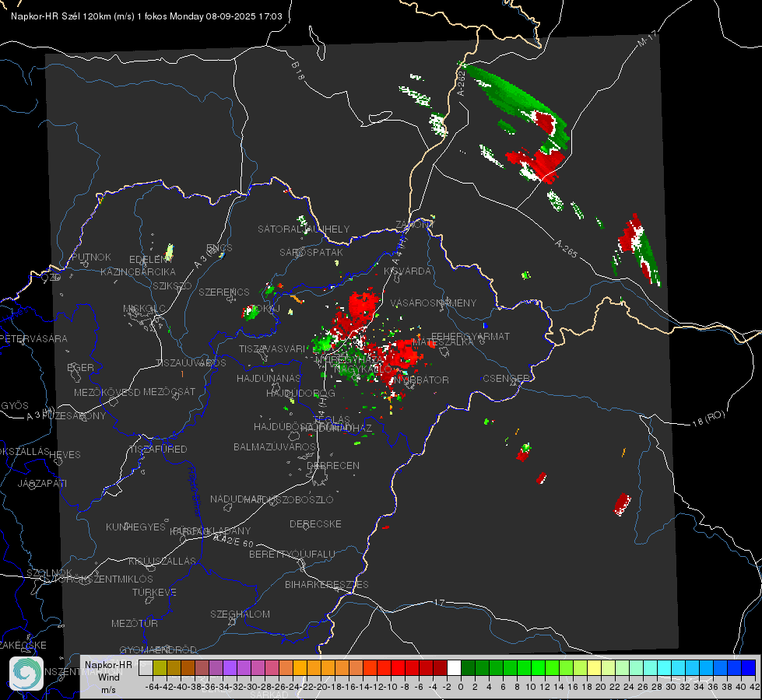
Task: Click the Napkor-HR Wind m/s legend label
Action: tap(108, 677)
